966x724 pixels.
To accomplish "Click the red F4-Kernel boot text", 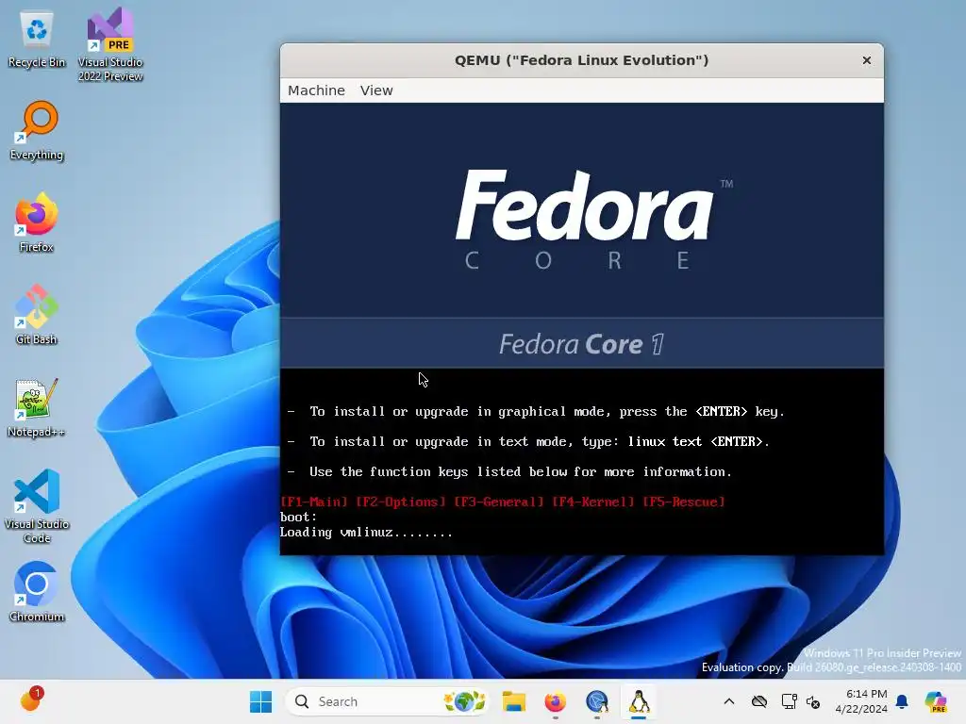I will [593, 502].
